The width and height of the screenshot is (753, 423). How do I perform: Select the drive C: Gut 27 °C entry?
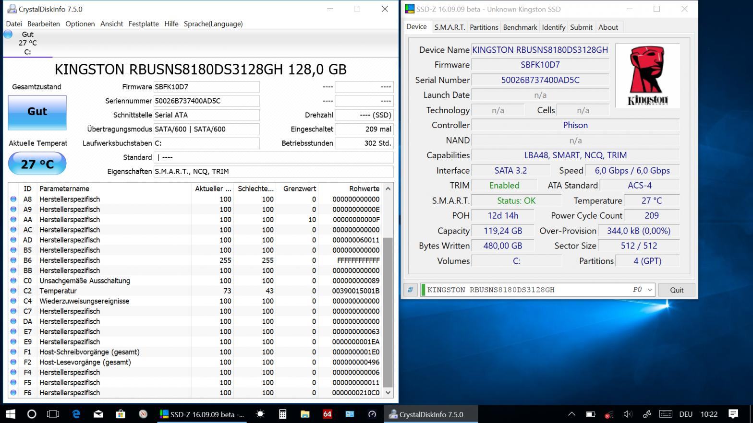[x=27, y=43]
